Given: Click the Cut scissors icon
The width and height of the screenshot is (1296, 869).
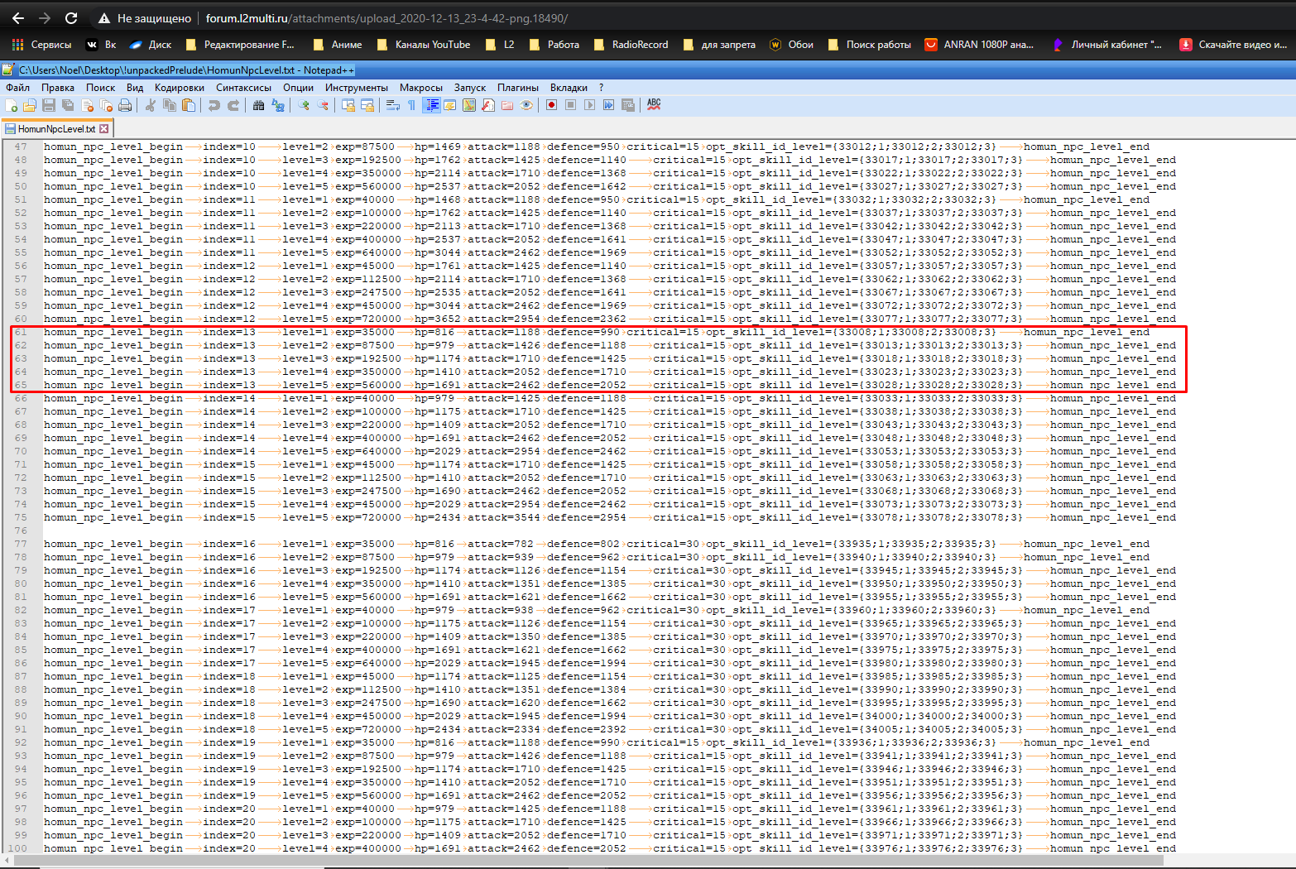Looking at the screenshot, I should coord(149,105).
